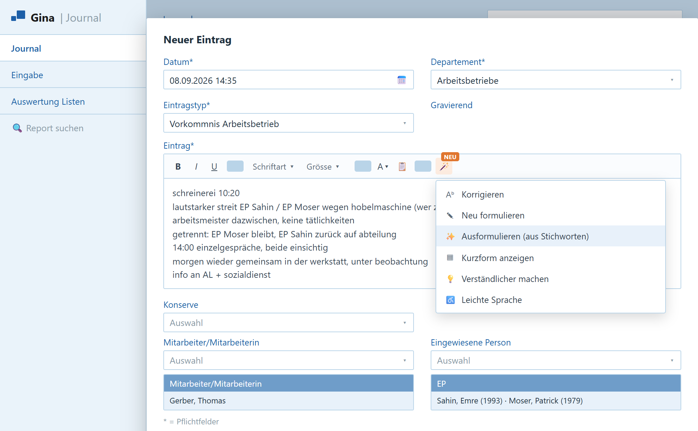698x431 pixels.
Task: Open the Mitarbeiter/Mitarbeiterin Auswahl dropdown
Action: click(x=289, y=361)
